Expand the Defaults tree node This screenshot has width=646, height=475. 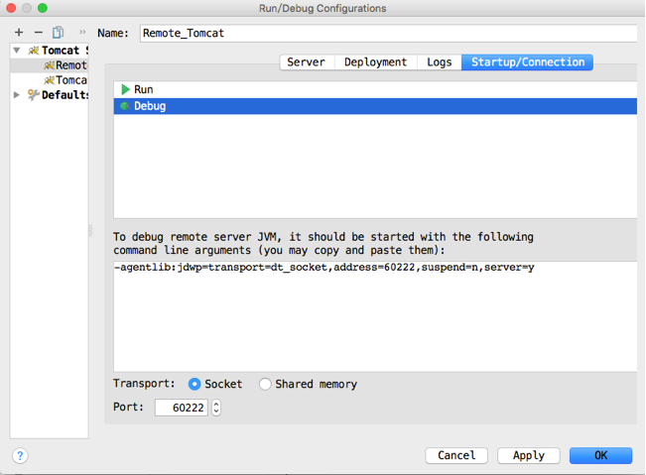[x=17, y=95]
